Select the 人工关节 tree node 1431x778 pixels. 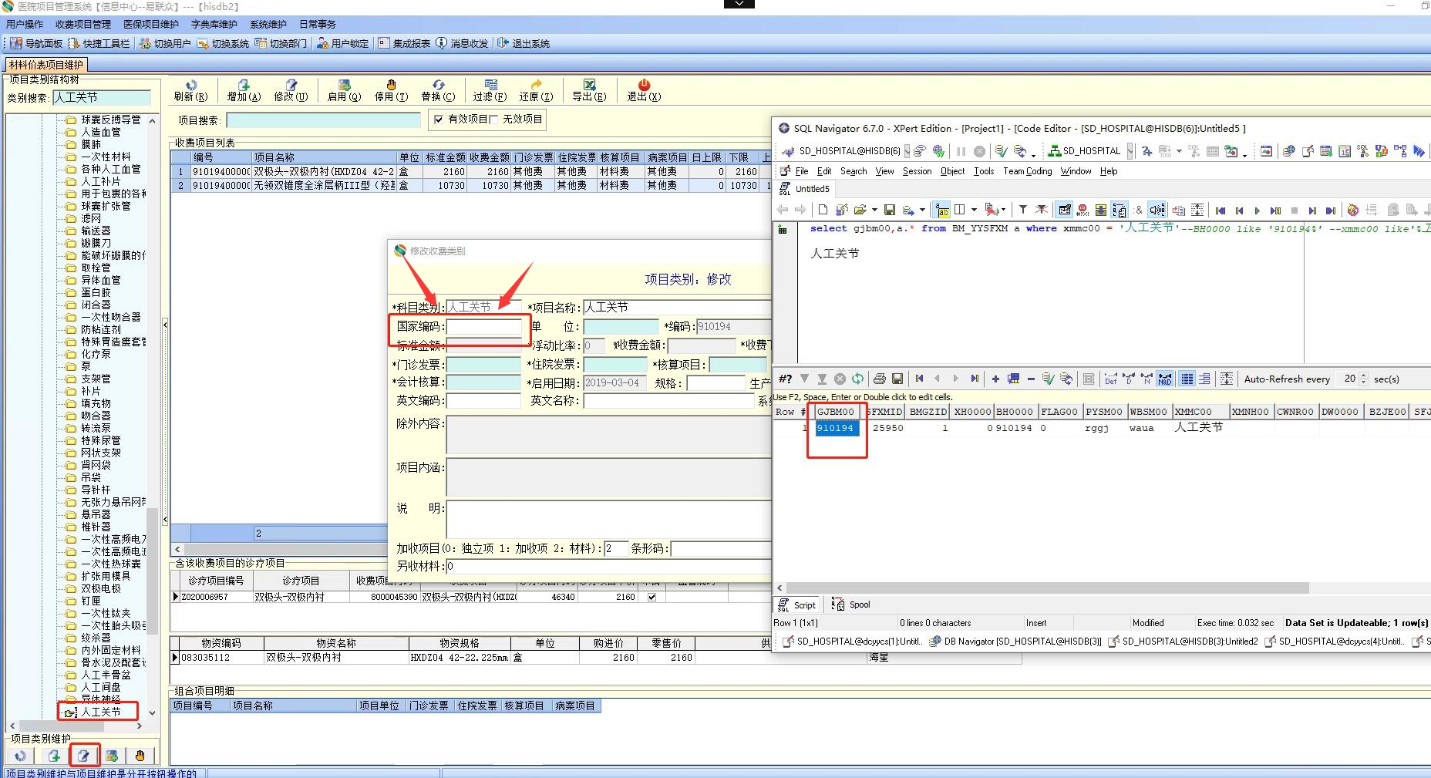(101, 712)
